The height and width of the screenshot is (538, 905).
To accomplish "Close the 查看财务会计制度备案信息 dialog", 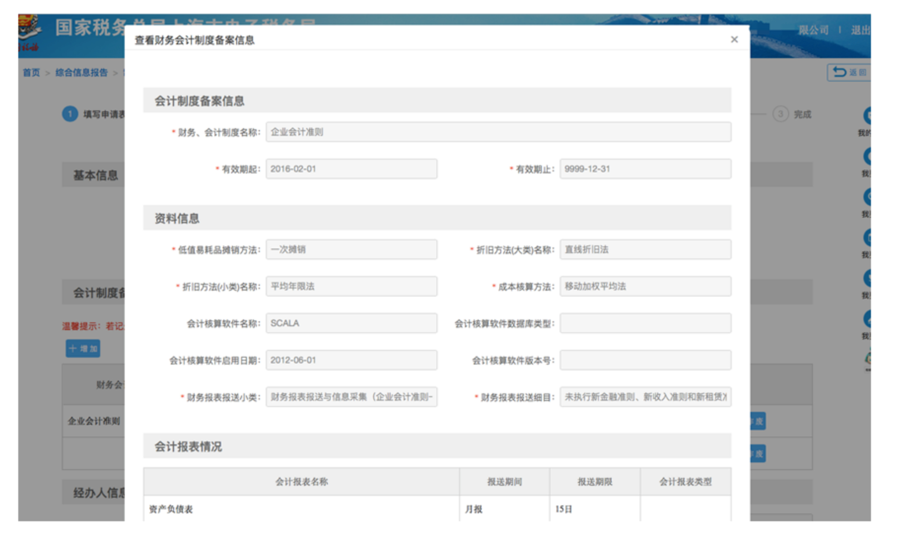I will coord(734,39).
